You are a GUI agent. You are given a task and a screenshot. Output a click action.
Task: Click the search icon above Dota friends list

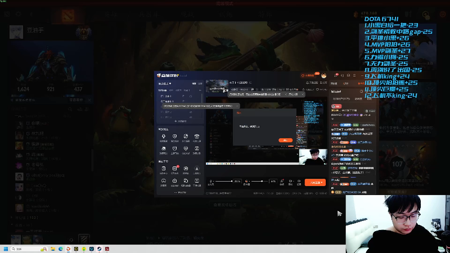[70, 109]
